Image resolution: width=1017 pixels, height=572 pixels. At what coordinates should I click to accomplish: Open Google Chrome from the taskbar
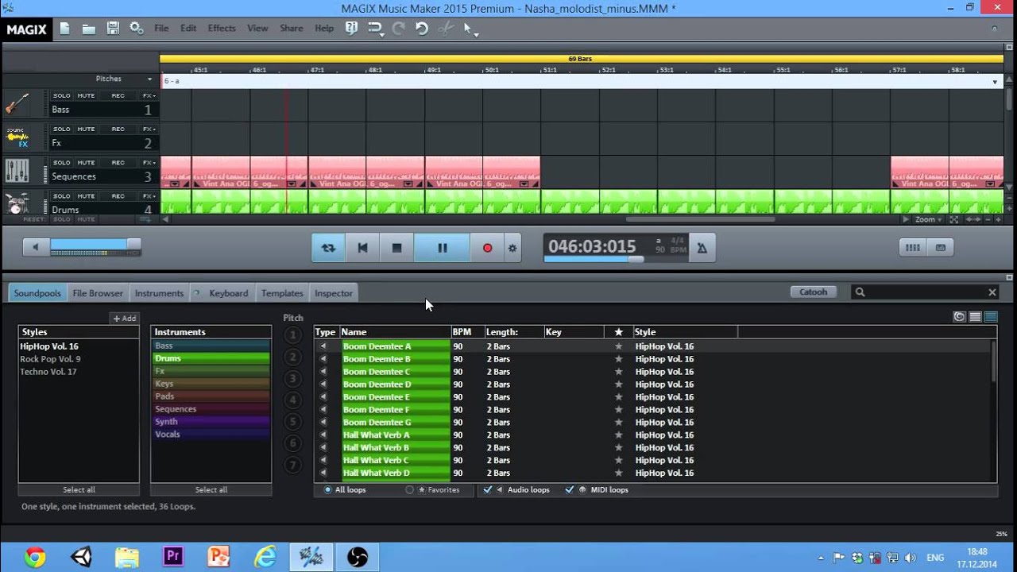(35, 557)
